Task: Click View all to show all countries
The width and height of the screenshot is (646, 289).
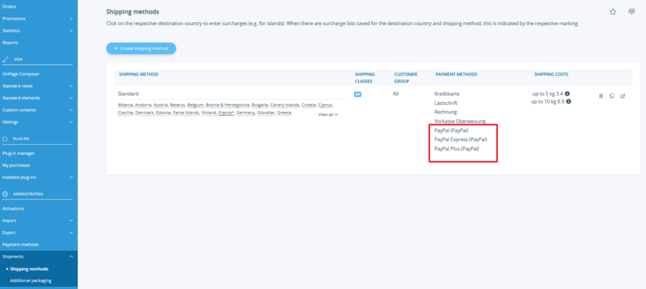Action: (328, 115)
